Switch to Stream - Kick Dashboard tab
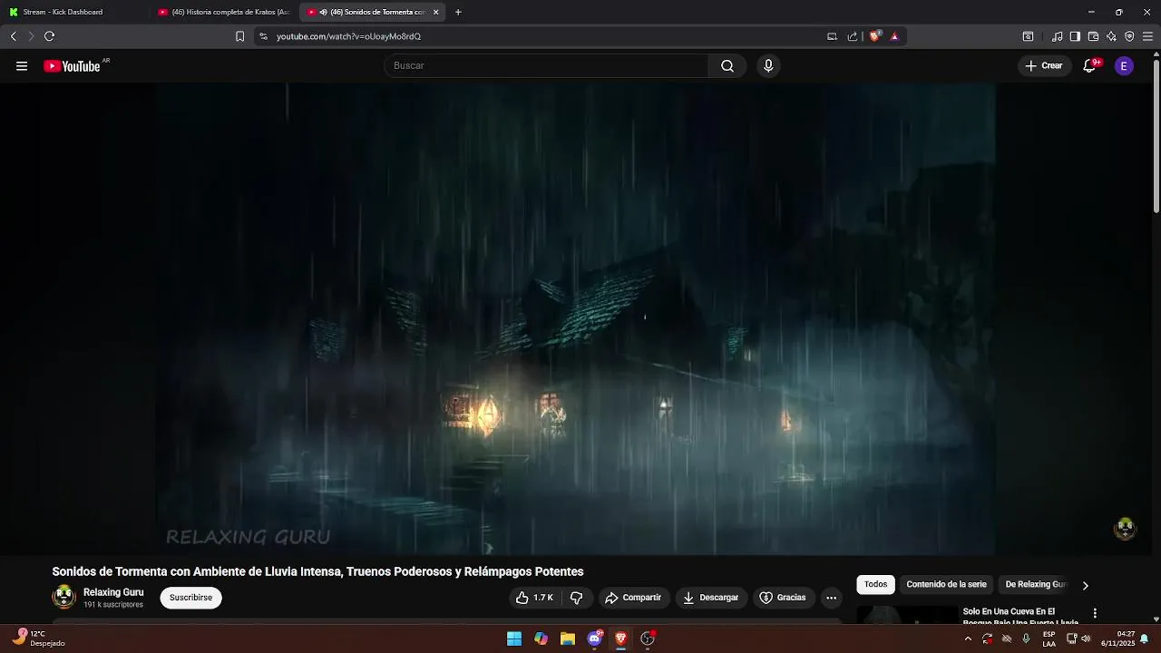The image size is (1161, 653). (x=74, y=12)
